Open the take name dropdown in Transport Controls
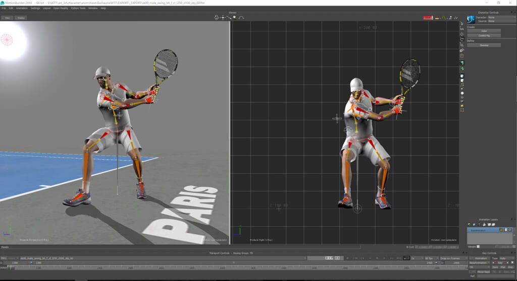517x281 pixels. click(x=163, y=258)
